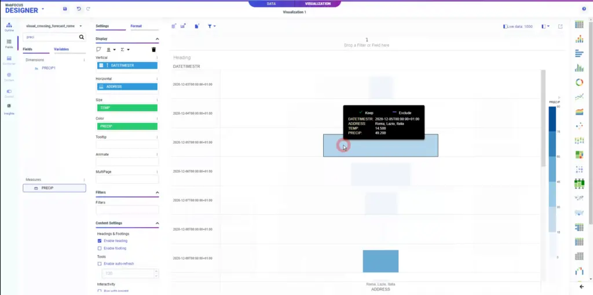
Task: Enable auto-refresh checkbox
Action: [x=100, y=264]
